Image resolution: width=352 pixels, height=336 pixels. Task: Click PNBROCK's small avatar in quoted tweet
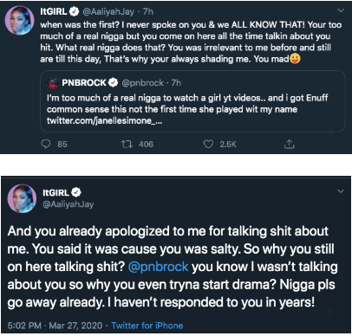point(53,83)
